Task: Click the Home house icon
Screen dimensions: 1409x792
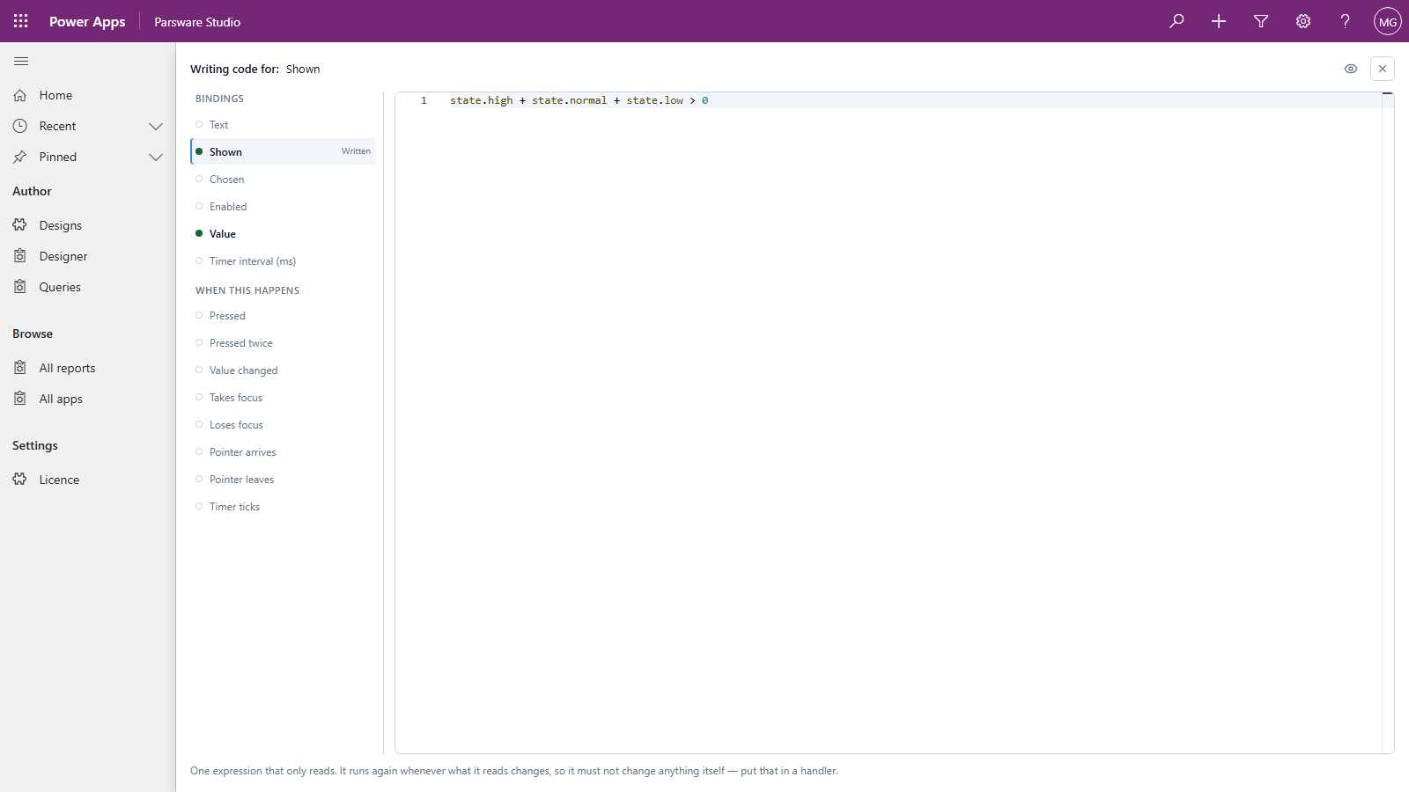Action: [x=20, y=95]
